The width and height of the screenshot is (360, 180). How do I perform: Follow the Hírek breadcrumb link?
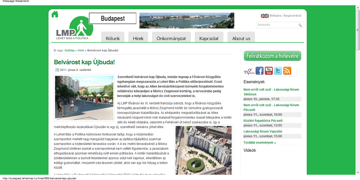pos(81,50)
